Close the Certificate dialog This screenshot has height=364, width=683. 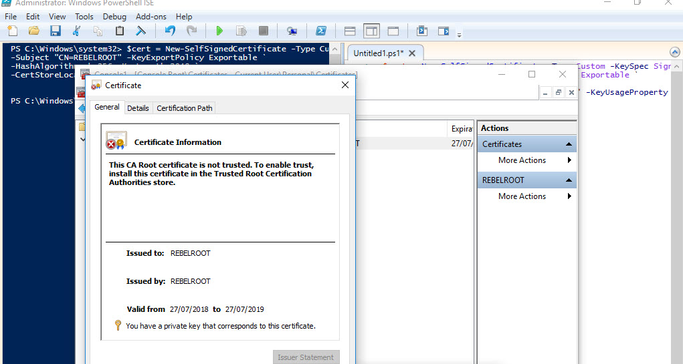[345, 85]
